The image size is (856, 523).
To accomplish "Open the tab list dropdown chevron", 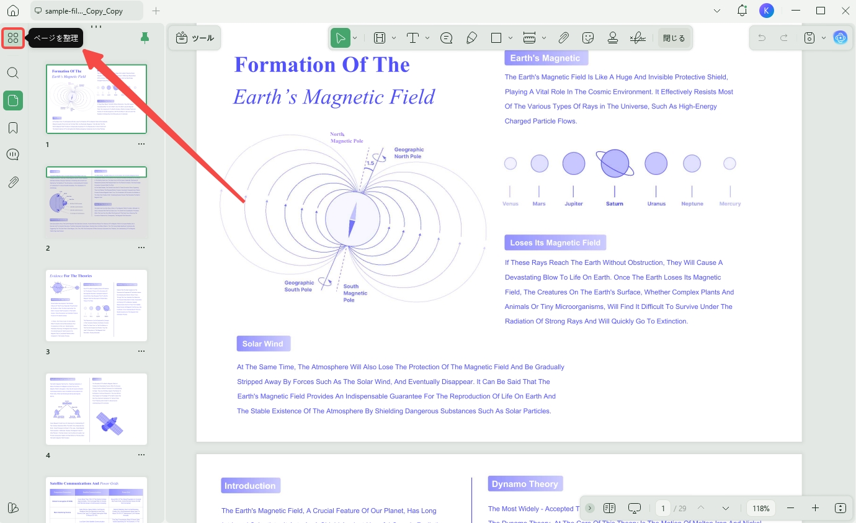I will (717, 11).
